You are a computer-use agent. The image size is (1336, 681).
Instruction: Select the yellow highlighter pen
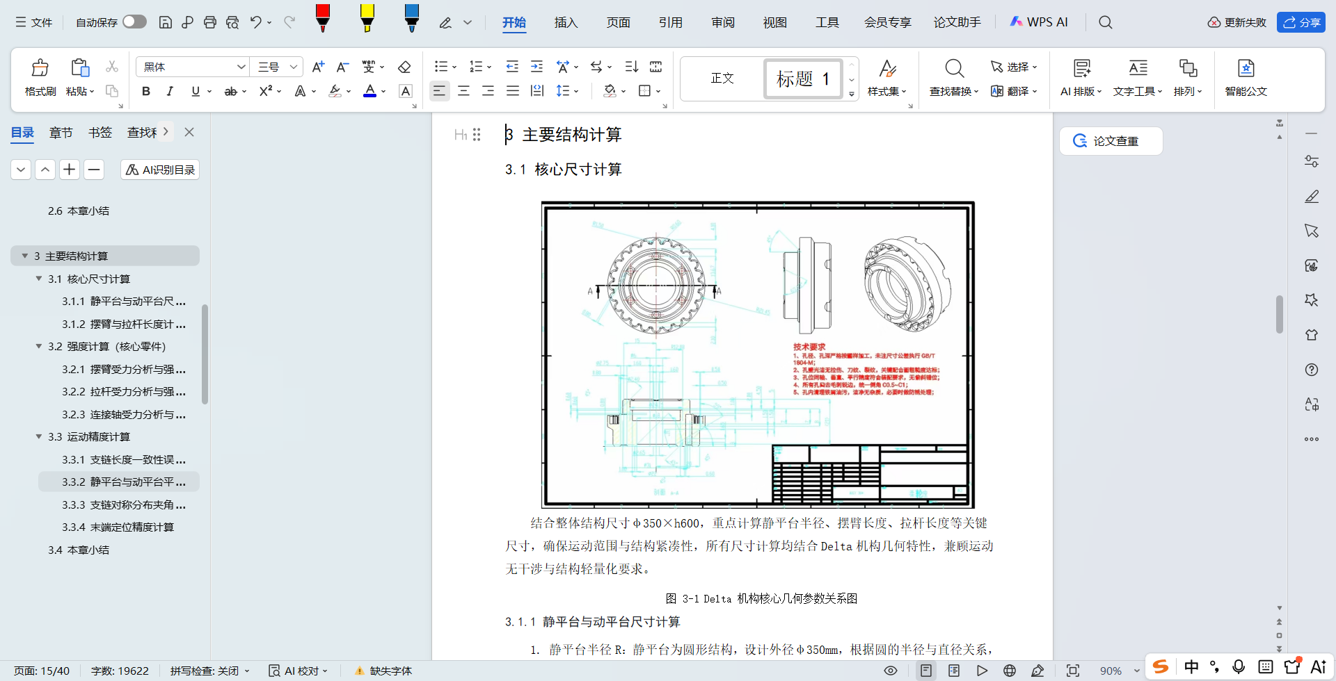pyautogui.click(x=367, y=18)
